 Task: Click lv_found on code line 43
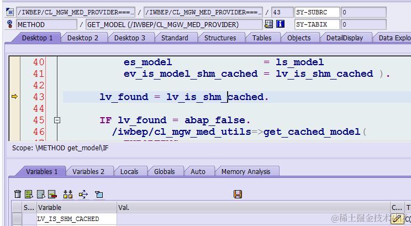point(124,97)
